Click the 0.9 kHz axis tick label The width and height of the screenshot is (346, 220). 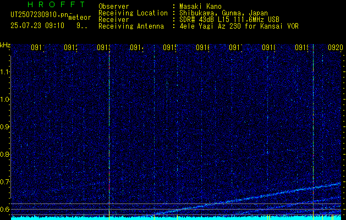point(5,127)
